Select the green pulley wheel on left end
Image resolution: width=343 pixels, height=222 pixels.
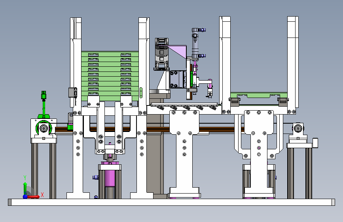[x=44, y=128]
